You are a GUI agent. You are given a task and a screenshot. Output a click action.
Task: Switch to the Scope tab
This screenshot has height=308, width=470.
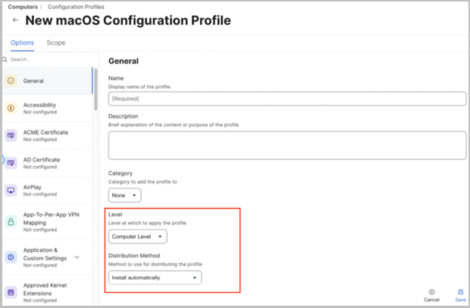[56, 42]
